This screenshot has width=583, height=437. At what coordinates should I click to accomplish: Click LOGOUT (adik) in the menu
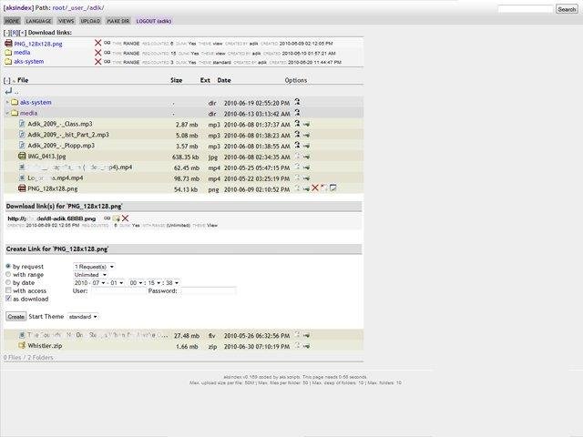click(154, 21)
